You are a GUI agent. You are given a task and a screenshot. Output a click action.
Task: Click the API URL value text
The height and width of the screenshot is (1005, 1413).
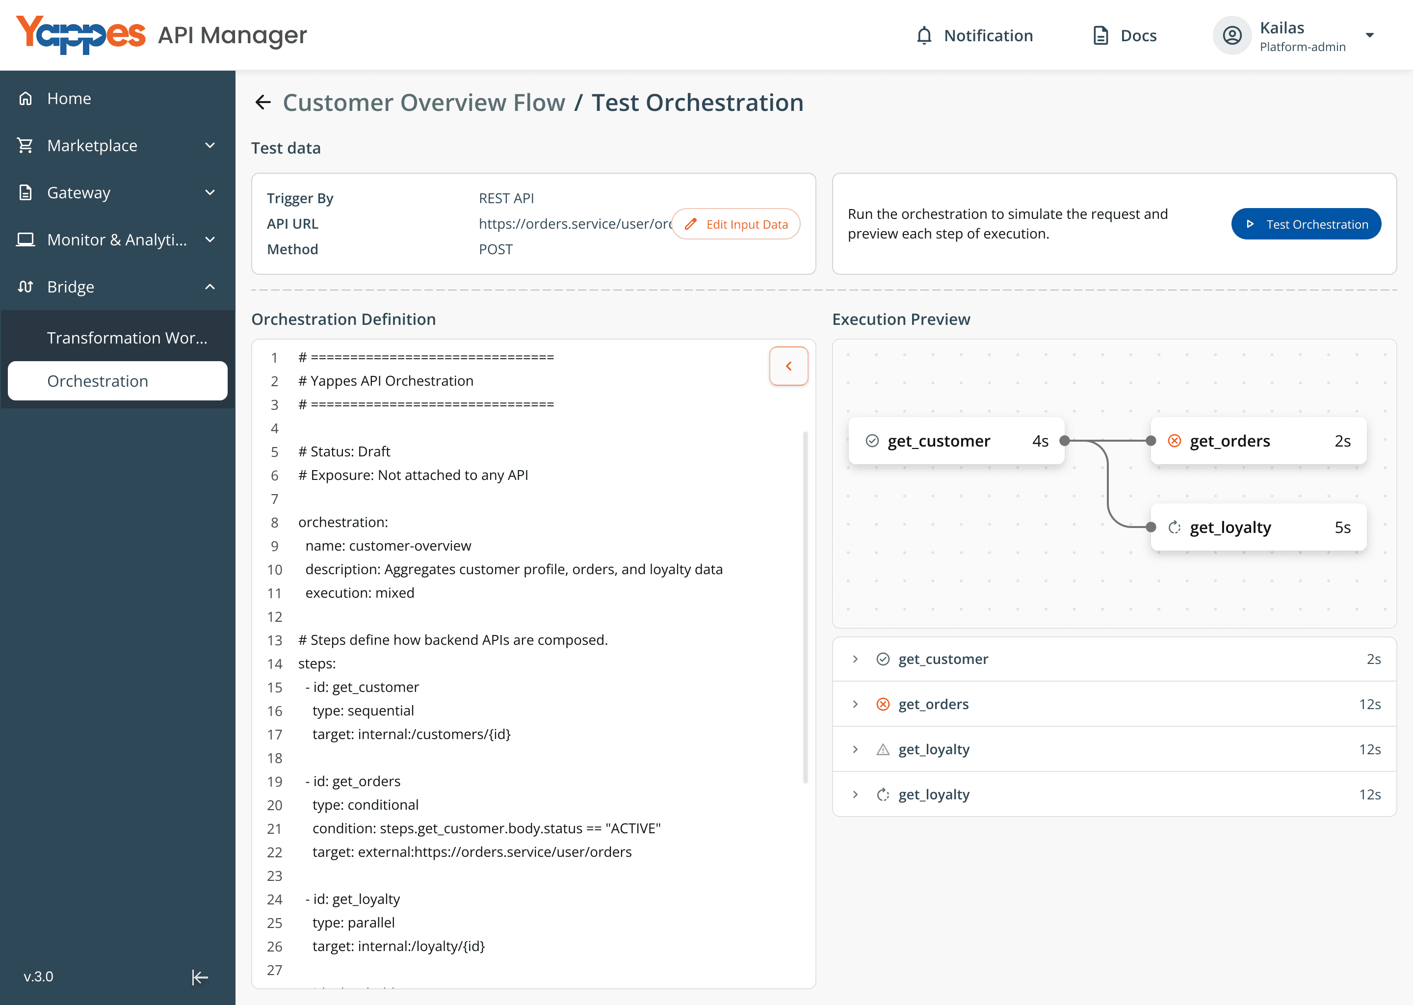point(575,224)
